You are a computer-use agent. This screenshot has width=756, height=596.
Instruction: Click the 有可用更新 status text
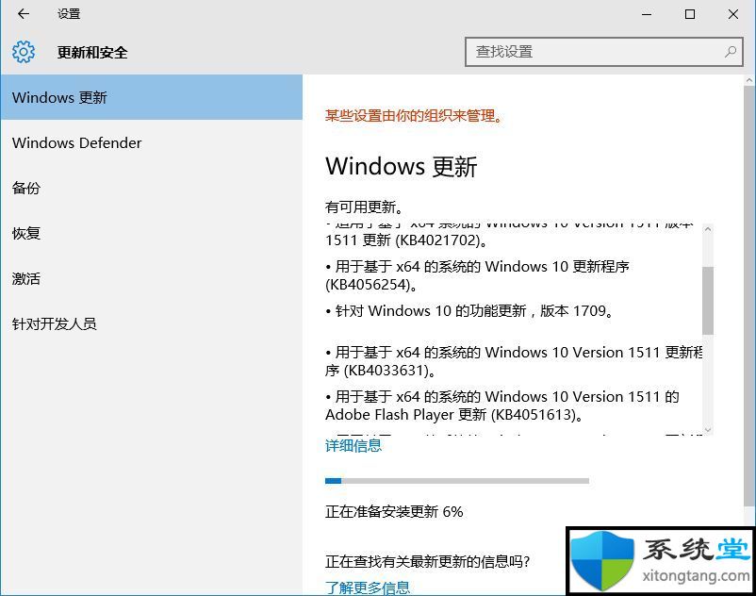click(x=364, y=207)
